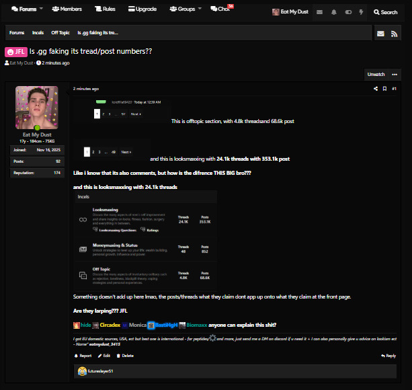412x390 pixels.
Task: Click the lightning bolt what's new icon
Action: point(362,12)
